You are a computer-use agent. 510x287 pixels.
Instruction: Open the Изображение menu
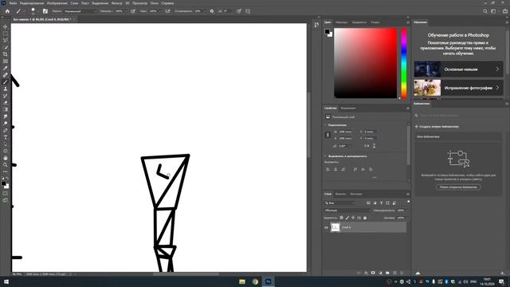(x=57, y=3)
